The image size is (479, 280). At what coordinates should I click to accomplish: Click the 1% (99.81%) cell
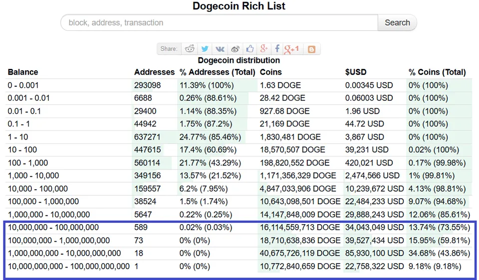[x=431, y=176]
